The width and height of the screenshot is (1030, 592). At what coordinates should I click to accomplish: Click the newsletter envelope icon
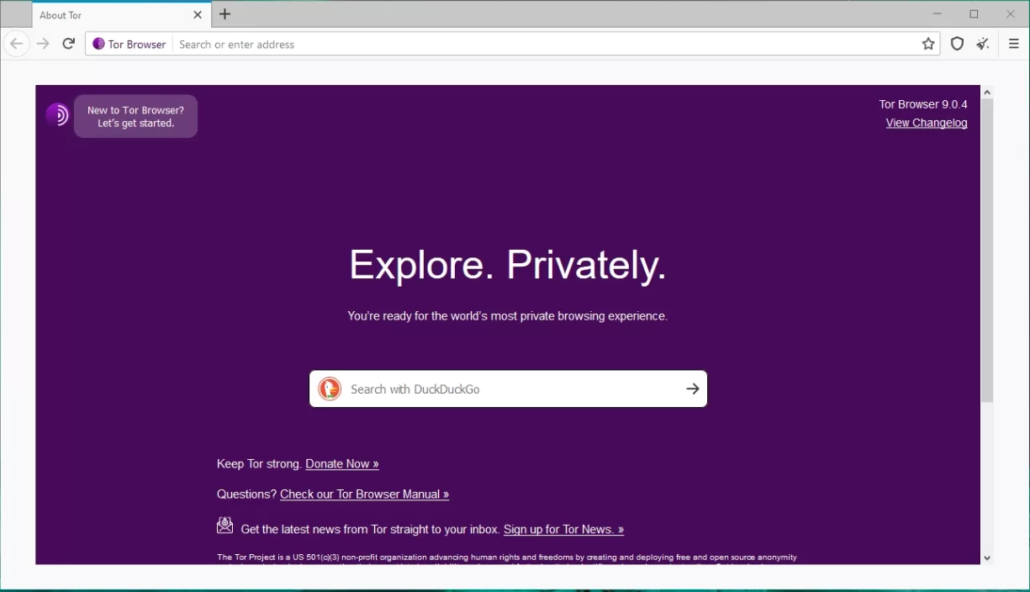(x=224, y=526)
